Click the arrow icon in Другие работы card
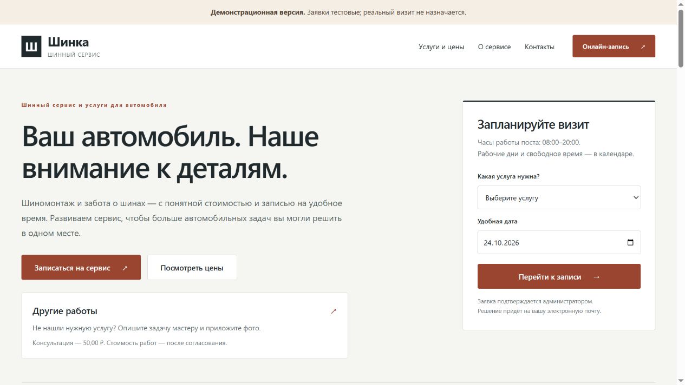 point(334,311)
